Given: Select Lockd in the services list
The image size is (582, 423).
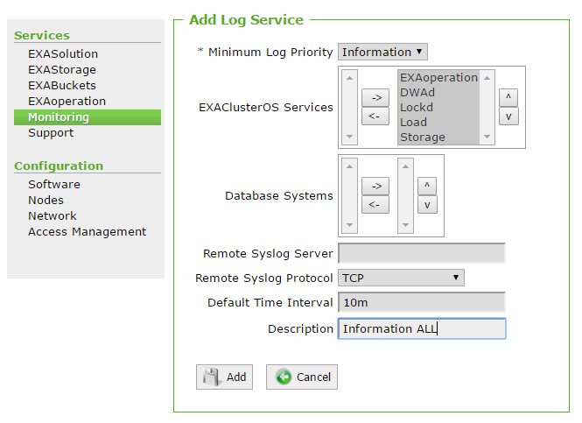Looking at the screenshot, I should click(x=417, y=107).
